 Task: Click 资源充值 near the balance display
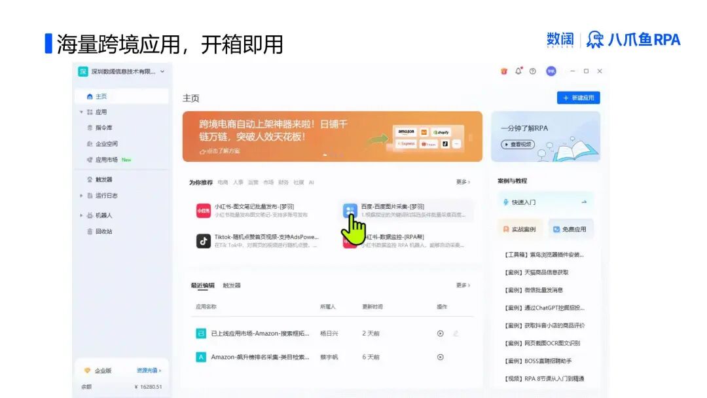[147, 370]
